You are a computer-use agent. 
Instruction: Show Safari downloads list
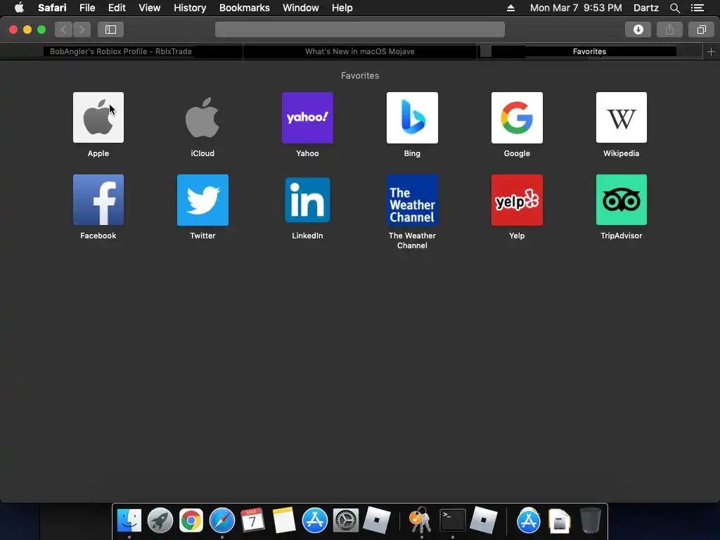[638, 30]
